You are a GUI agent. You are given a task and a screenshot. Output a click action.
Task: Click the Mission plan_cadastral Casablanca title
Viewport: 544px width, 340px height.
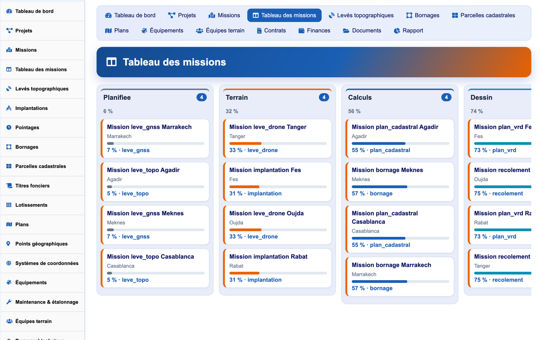coord(385,218)
